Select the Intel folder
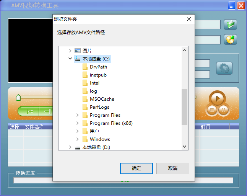247x196 pixels. (x=91, y=83)
